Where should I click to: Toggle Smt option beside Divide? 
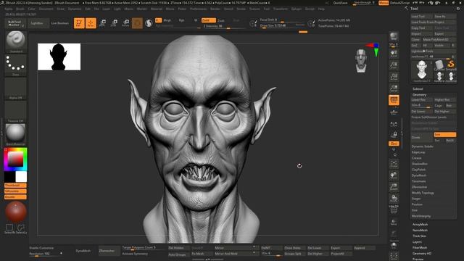point(444,135)
